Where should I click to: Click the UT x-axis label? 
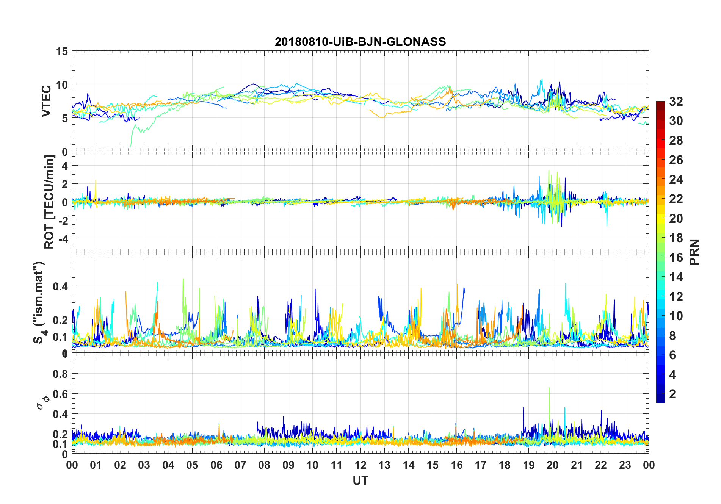click(x=360, y=481)
